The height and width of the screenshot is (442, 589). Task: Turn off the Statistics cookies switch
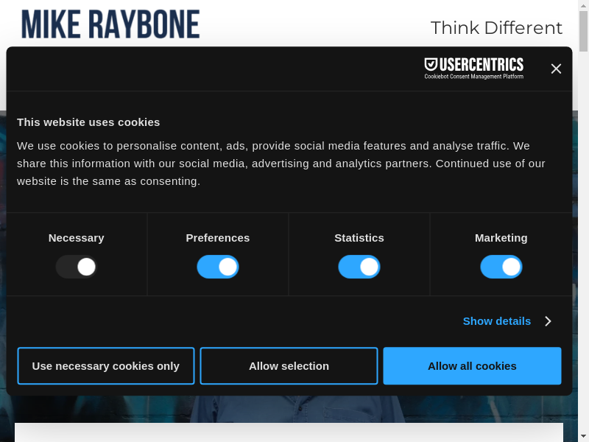pos(359,267)
